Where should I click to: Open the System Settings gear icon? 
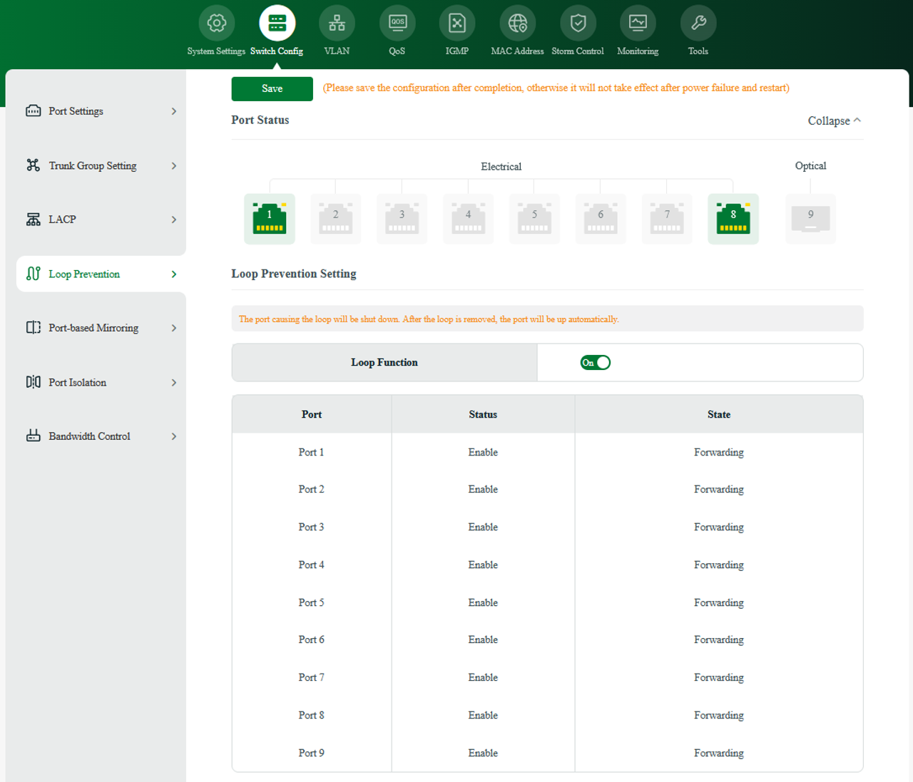216,22
